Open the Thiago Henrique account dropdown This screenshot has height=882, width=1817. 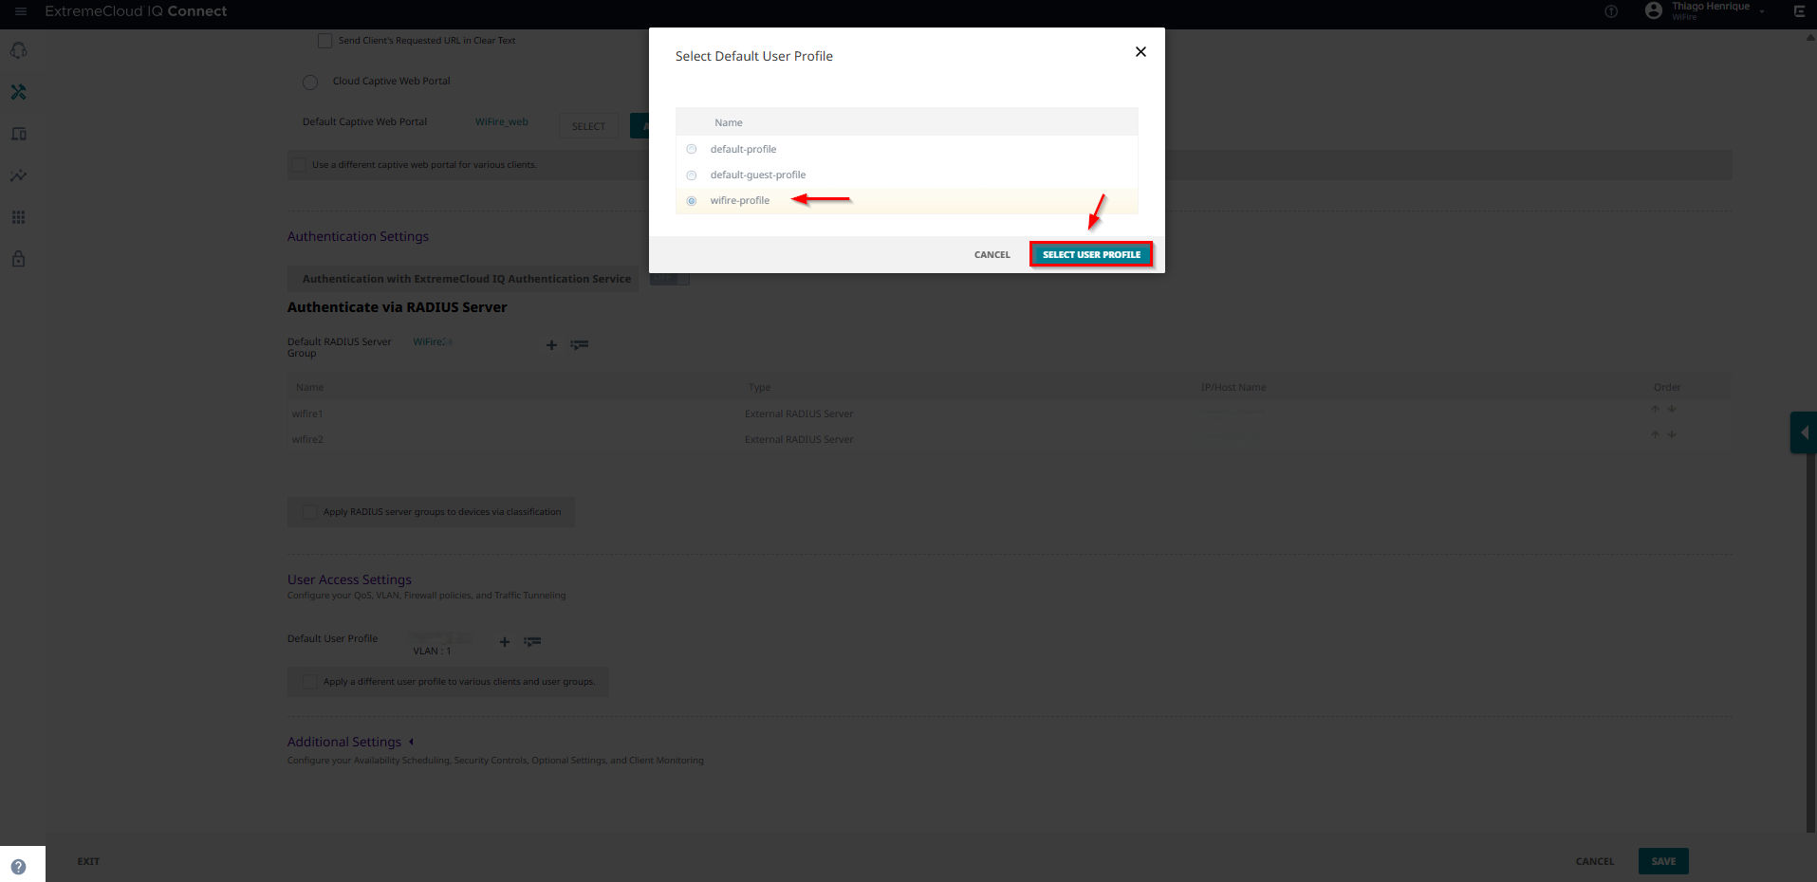pyautogui.click(x=1762, y=11)
